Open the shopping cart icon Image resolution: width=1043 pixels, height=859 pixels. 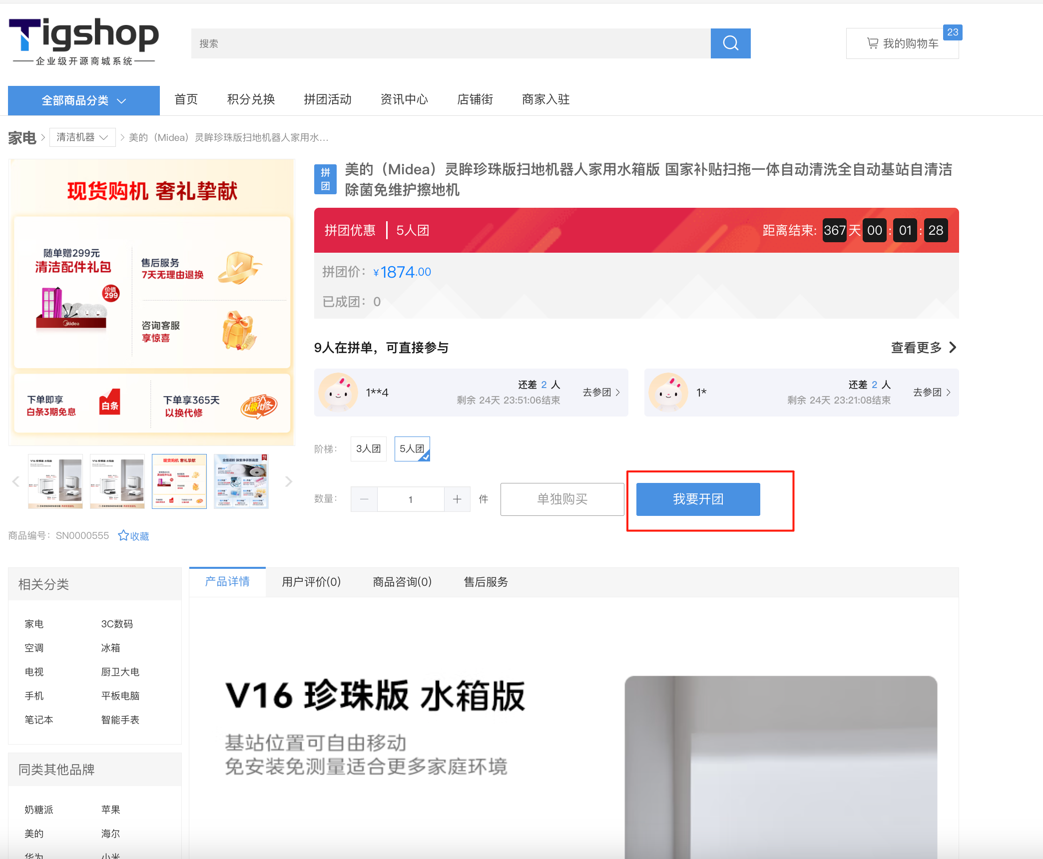(x=872, y=43)
